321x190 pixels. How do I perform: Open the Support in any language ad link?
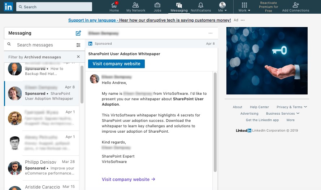[149, 20]
